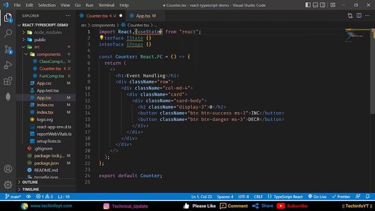The height and width of the screenshot is (211, 375).
Task: Open the MongoDB leaf icon view
Action: pos(8,97)
